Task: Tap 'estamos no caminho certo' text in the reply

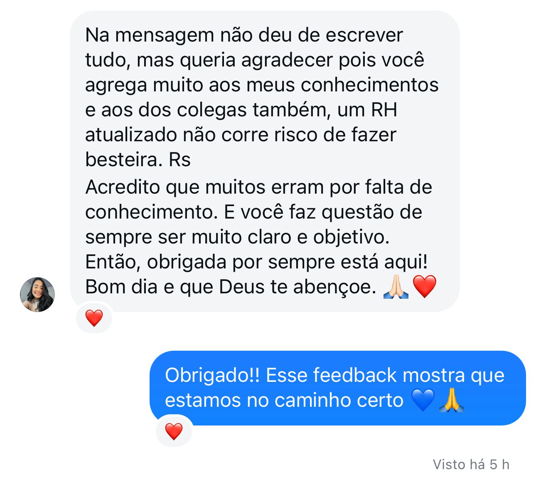Action: click(284, 400)
